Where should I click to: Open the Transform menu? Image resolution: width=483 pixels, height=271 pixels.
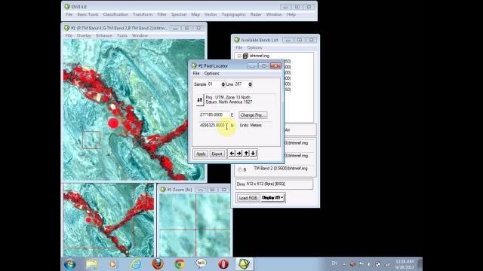coord(143,14)
